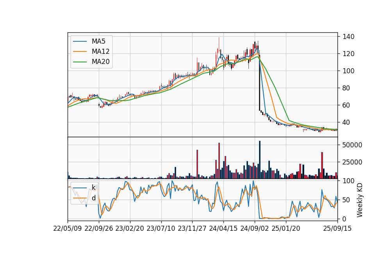Click the MA20 legend label
The width and height of the screenshot is (375, 269).
pos(100,62)
